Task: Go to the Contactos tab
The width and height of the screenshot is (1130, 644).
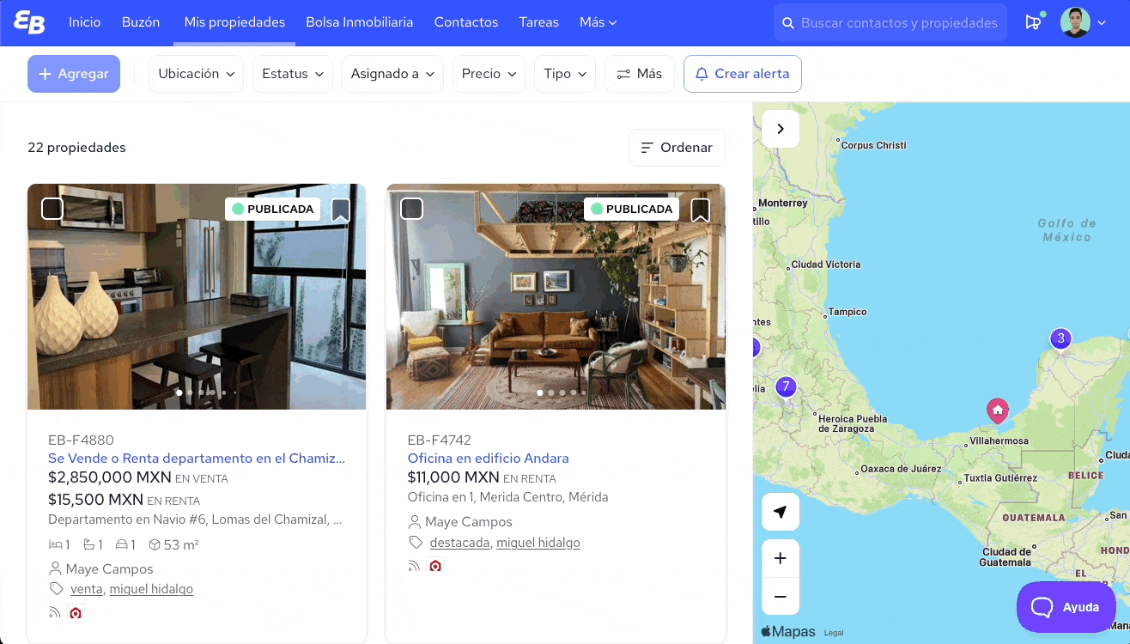Action: point(466,22)
